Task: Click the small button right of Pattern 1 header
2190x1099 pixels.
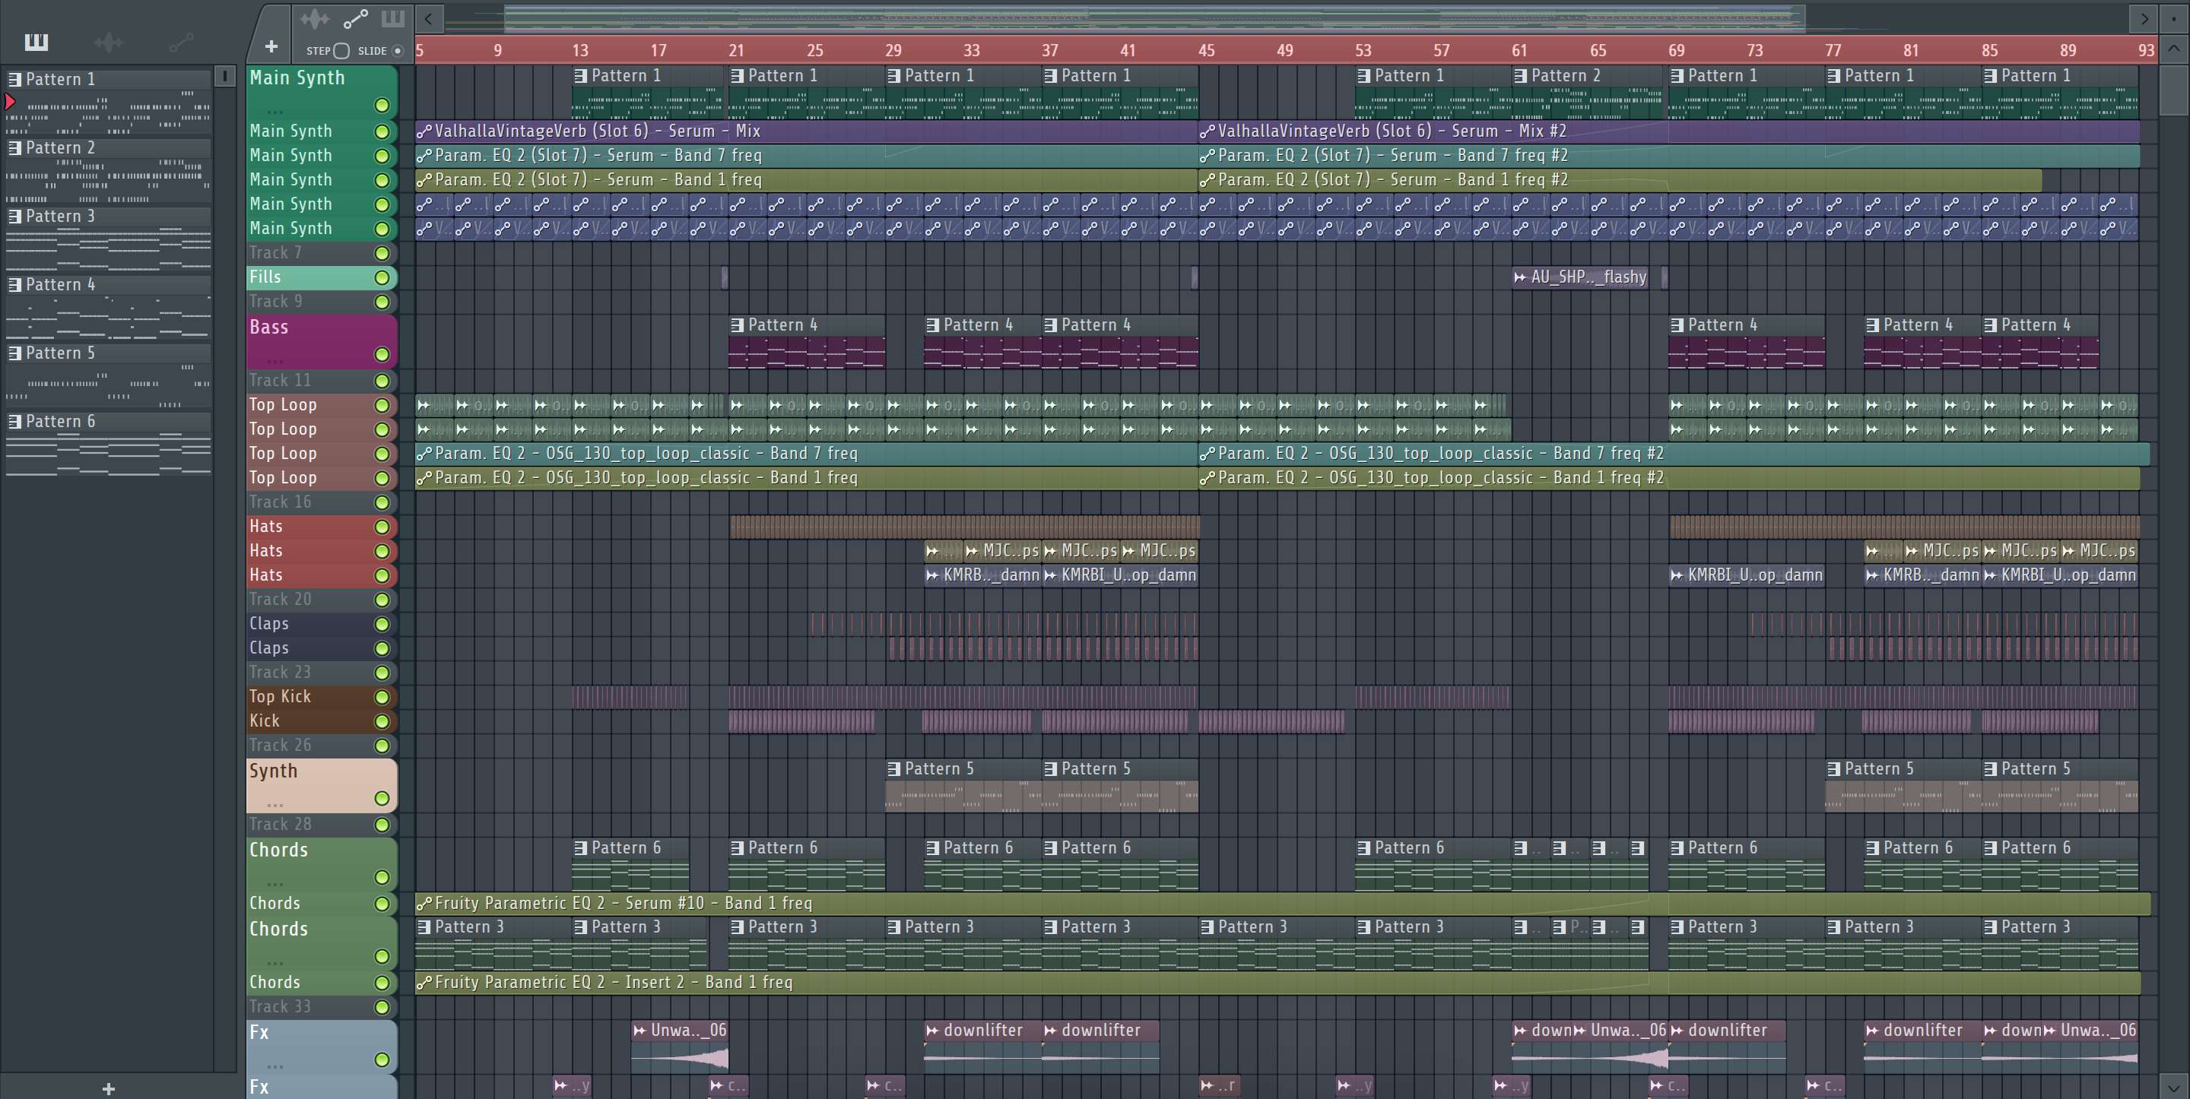Action: click(x=224, y=77)
